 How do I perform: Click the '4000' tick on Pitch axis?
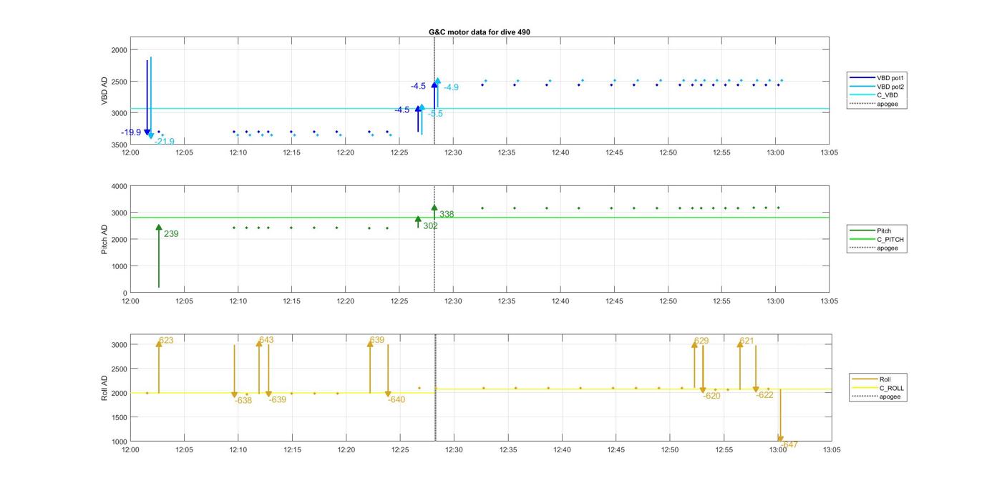pos(118,186)
